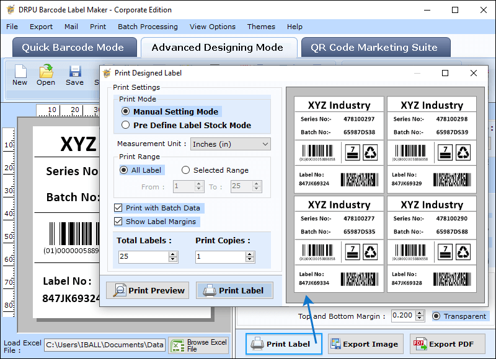Open the Themes menu
The height and width of the screenshot is (359, 496).
(261, 27)
